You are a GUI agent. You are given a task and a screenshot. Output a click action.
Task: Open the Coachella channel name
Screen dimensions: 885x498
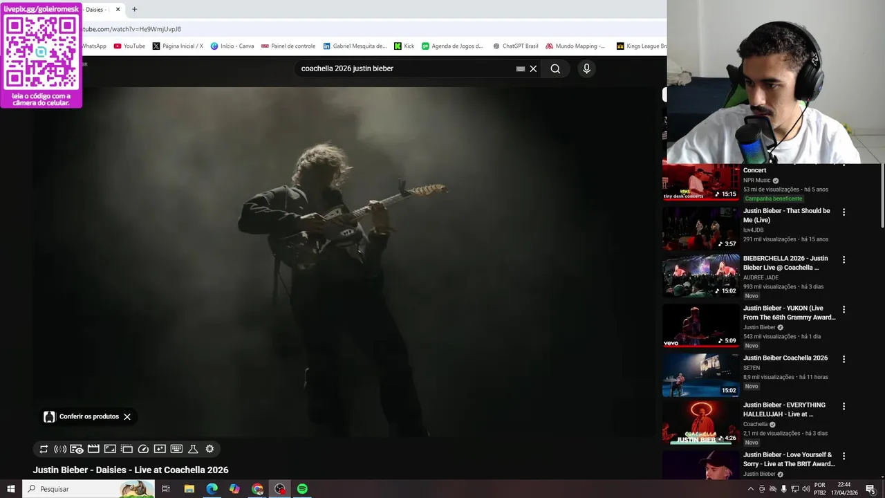755,424
